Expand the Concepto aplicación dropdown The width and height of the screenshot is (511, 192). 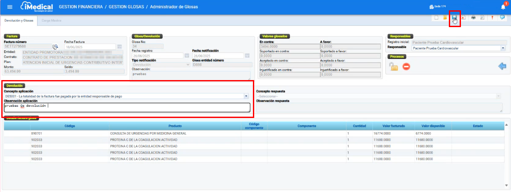[246, 96]
